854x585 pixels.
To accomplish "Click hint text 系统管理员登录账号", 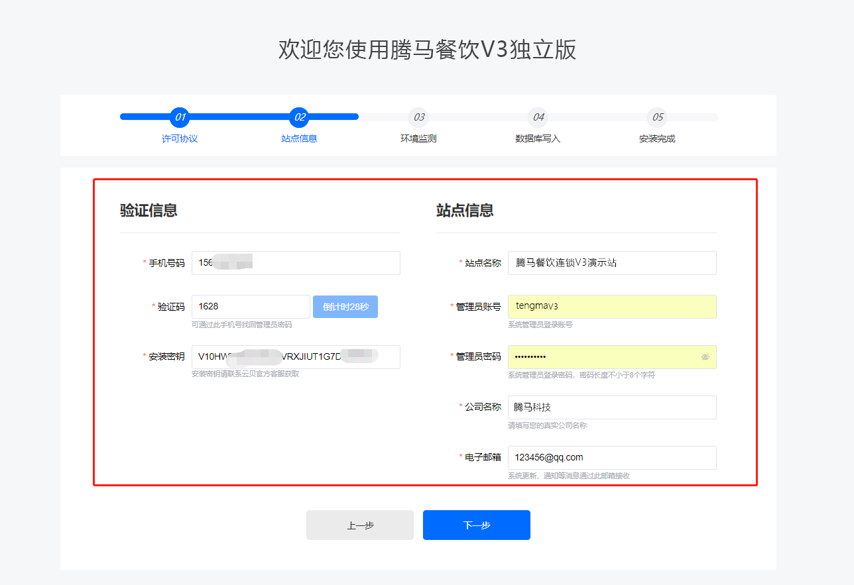I will point(540,325).
